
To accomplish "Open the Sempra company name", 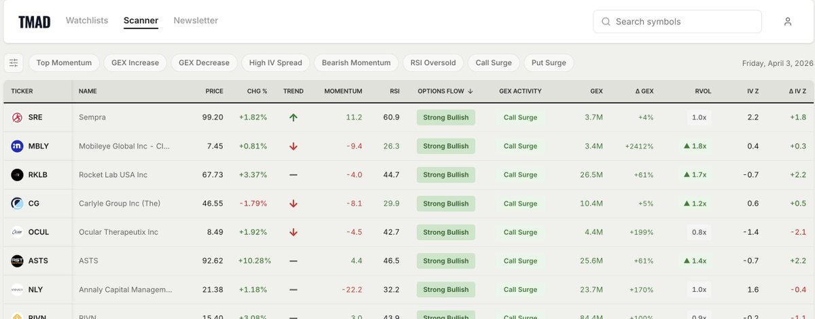I will (x=92, y=117).
